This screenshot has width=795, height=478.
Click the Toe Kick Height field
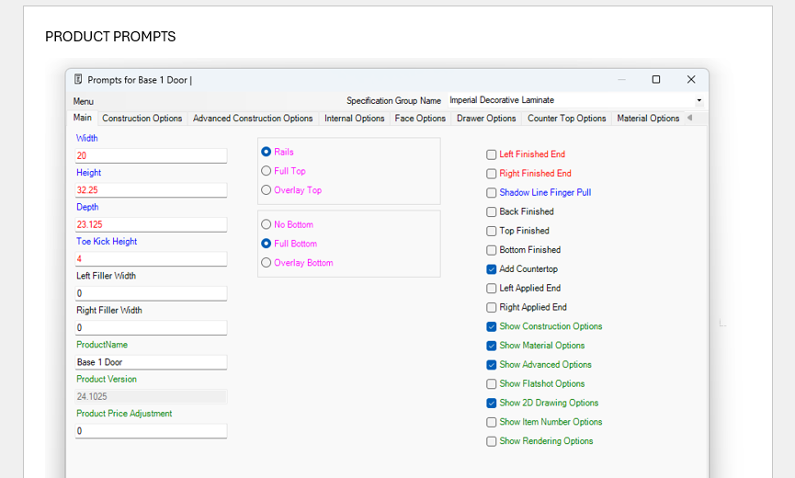(151, 258)
